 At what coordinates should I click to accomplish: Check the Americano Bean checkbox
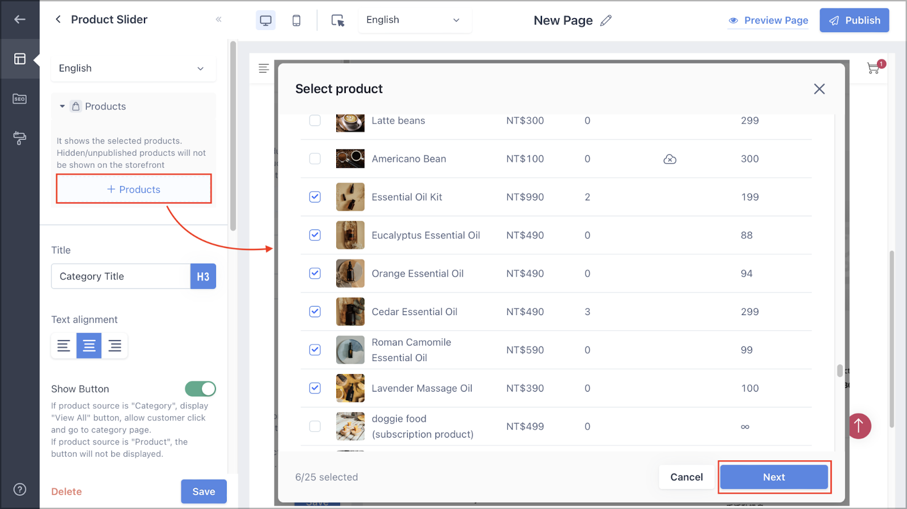315,159
